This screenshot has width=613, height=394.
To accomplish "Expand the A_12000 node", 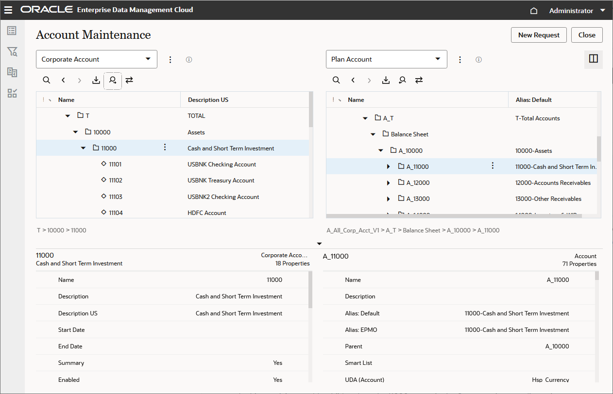I will 388,183.
